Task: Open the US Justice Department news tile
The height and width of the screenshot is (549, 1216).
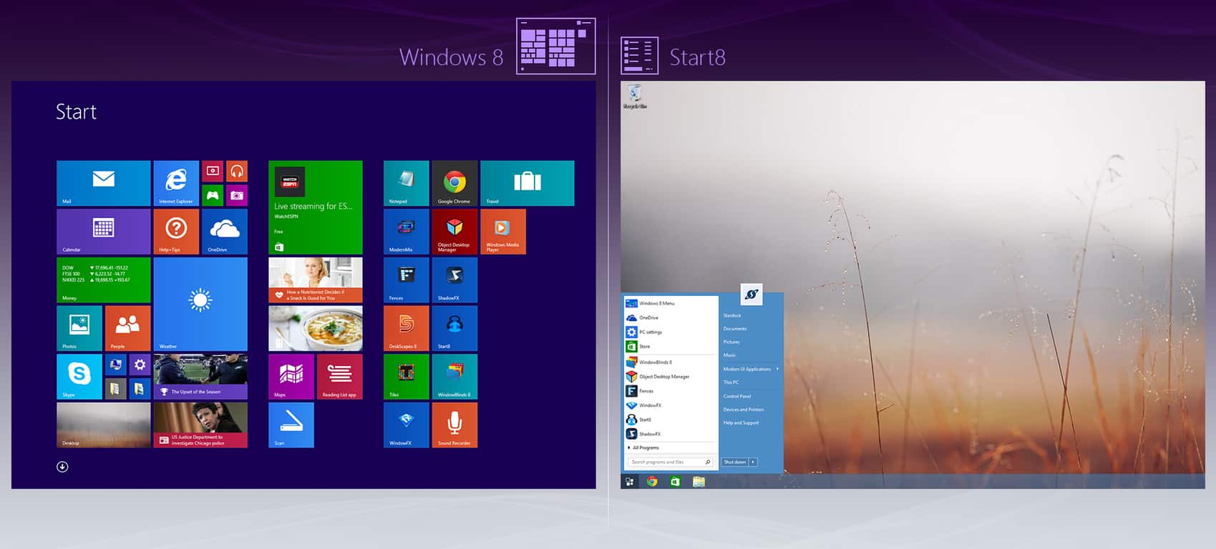Action: (x=200, y=425)
